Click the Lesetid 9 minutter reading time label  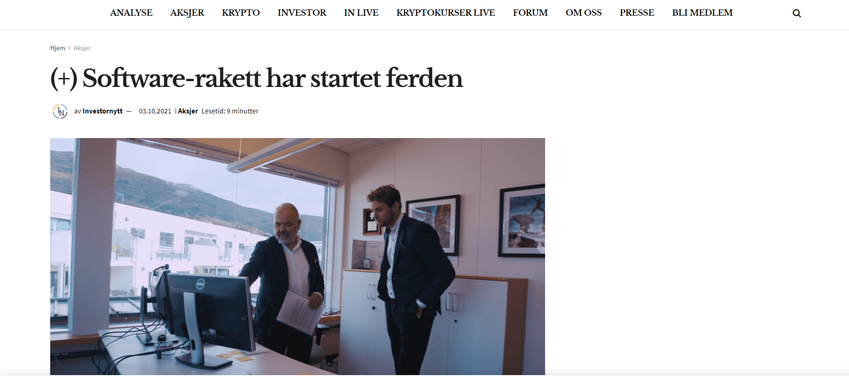[230, 111]
